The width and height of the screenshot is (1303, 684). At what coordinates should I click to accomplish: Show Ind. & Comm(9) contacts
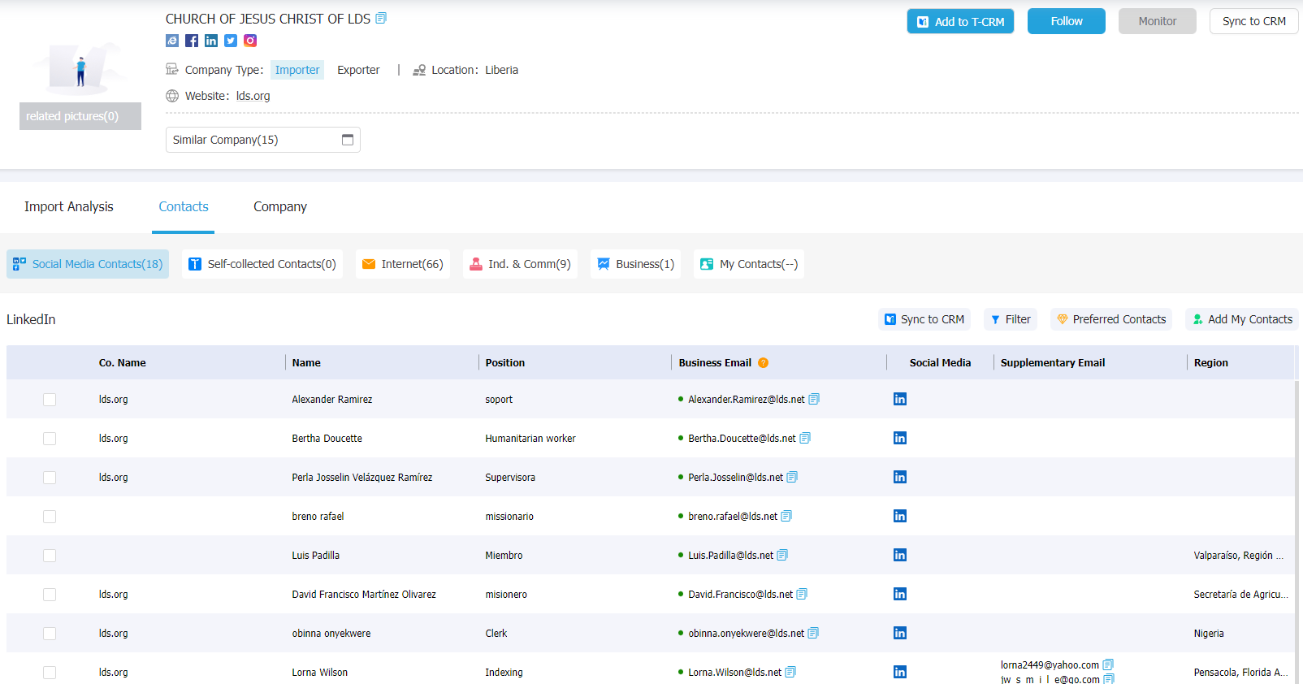tap(520, 264)
